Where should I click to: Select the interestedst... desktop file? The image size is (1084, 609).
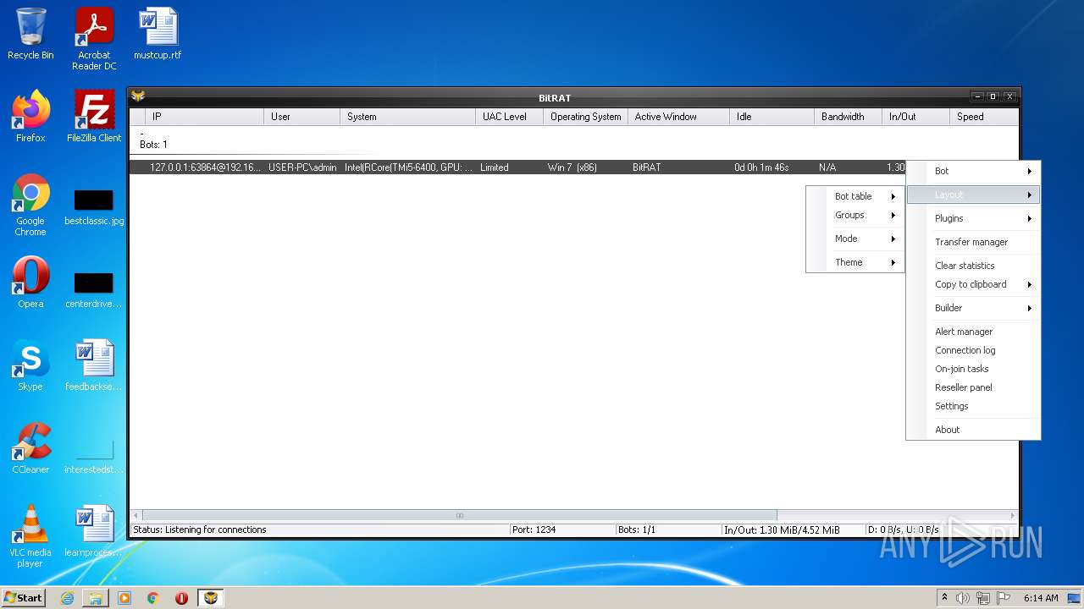[94, 457]
